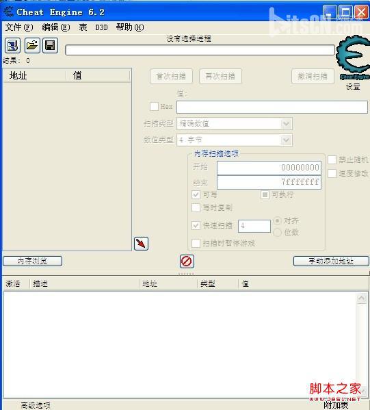
Task: Open the D3D menu
Action: tap(101, 27)
